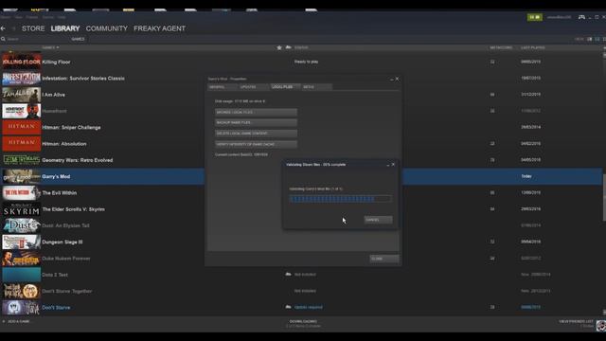Click DELETE LOCAL GAME CONTENT button
The height and width of the screenshot is (341, 606).
click(x=256, y=134)
